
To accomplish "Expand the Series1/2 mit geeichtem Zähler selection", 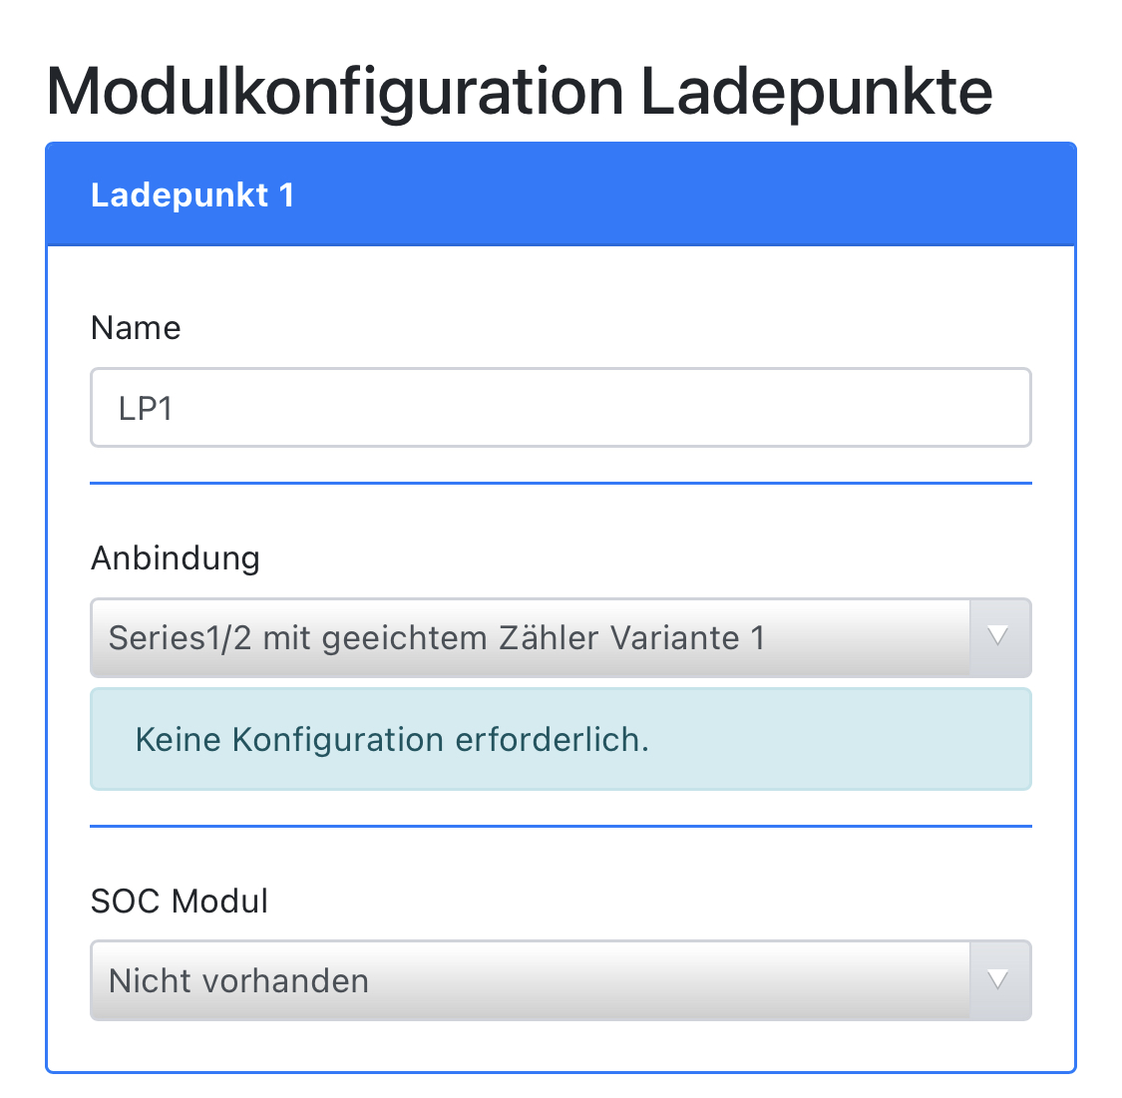I will pyautogui.click(x=437, y=638).
